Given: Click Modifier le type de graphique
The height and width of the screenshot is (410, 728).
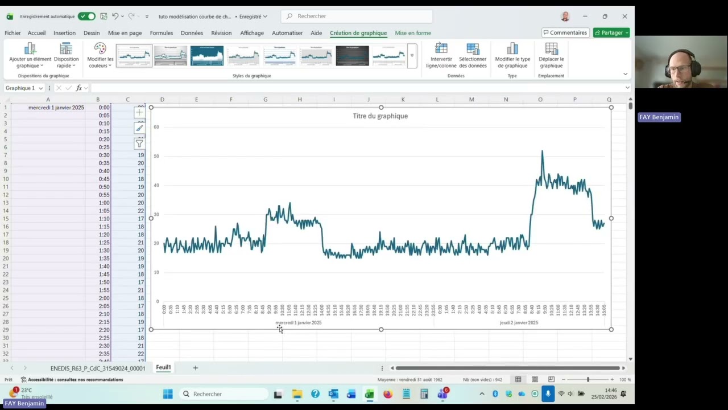Looking at the screenshot, I should pyautogui.click(x=512, y=56).
